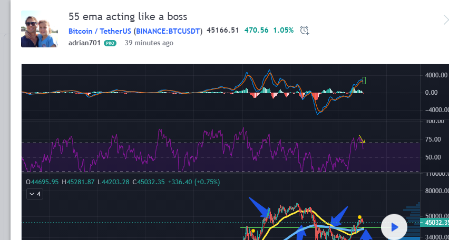Click the large blue arrow at upper left of price chart
Image resolution: width=449 pixels, height=240 pixels.
(x=261, y=207)
